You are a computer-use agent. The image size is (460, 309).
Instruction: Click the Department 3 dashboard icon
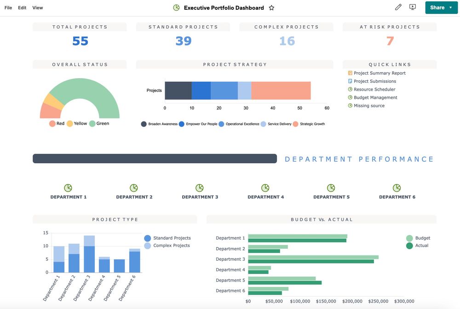200,188
